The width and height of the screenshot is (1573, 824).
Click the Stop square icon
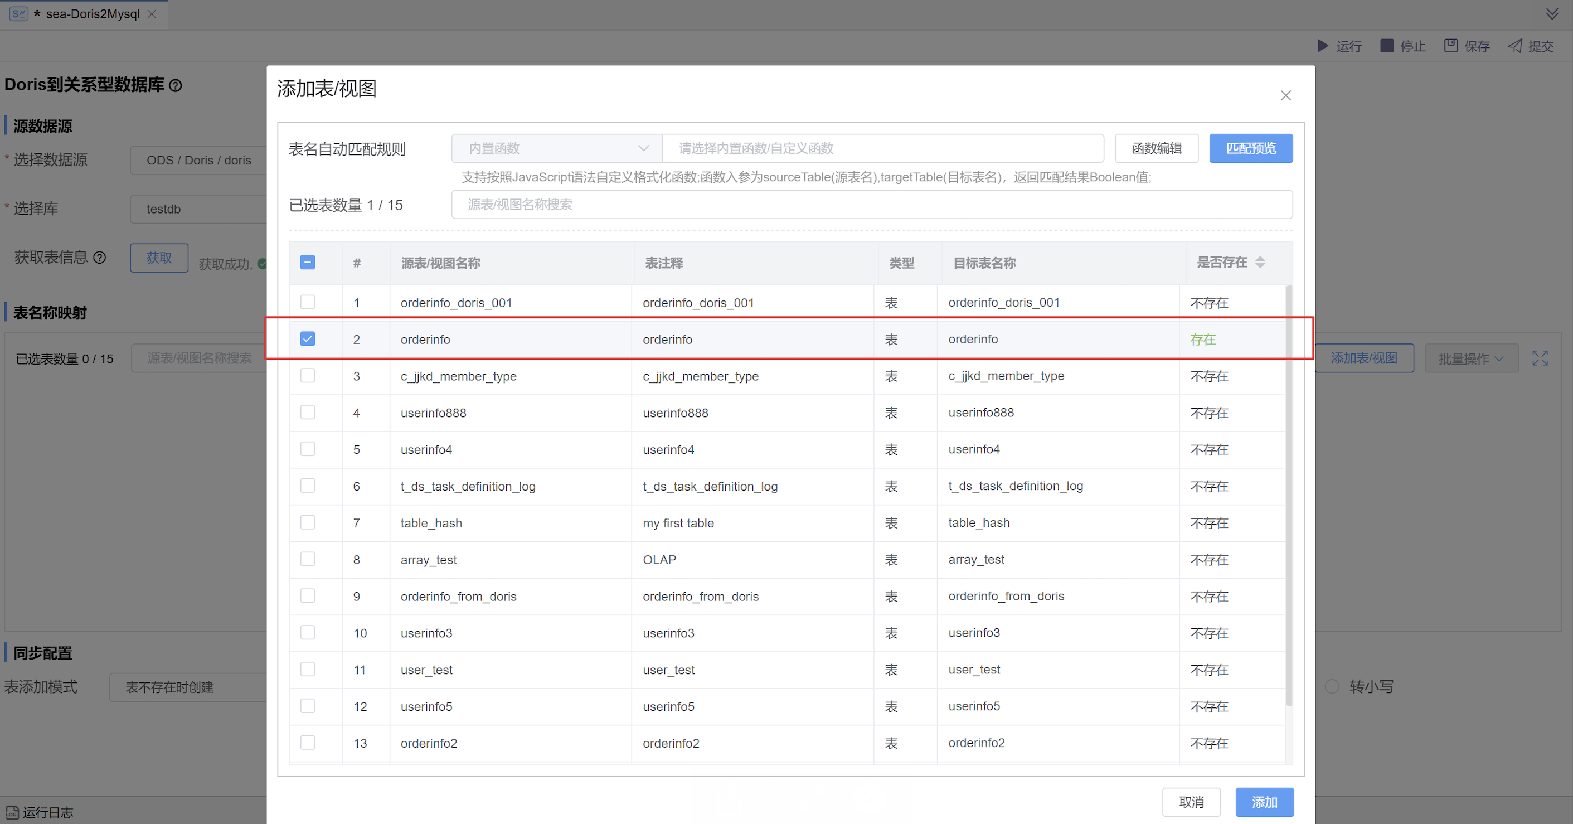(x=1387, y=46)
